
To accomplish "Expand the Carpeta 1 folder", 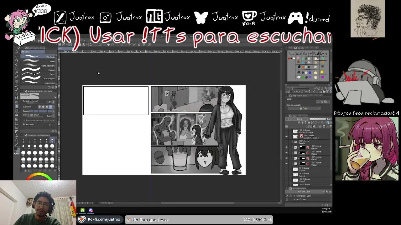I will 293,142.
